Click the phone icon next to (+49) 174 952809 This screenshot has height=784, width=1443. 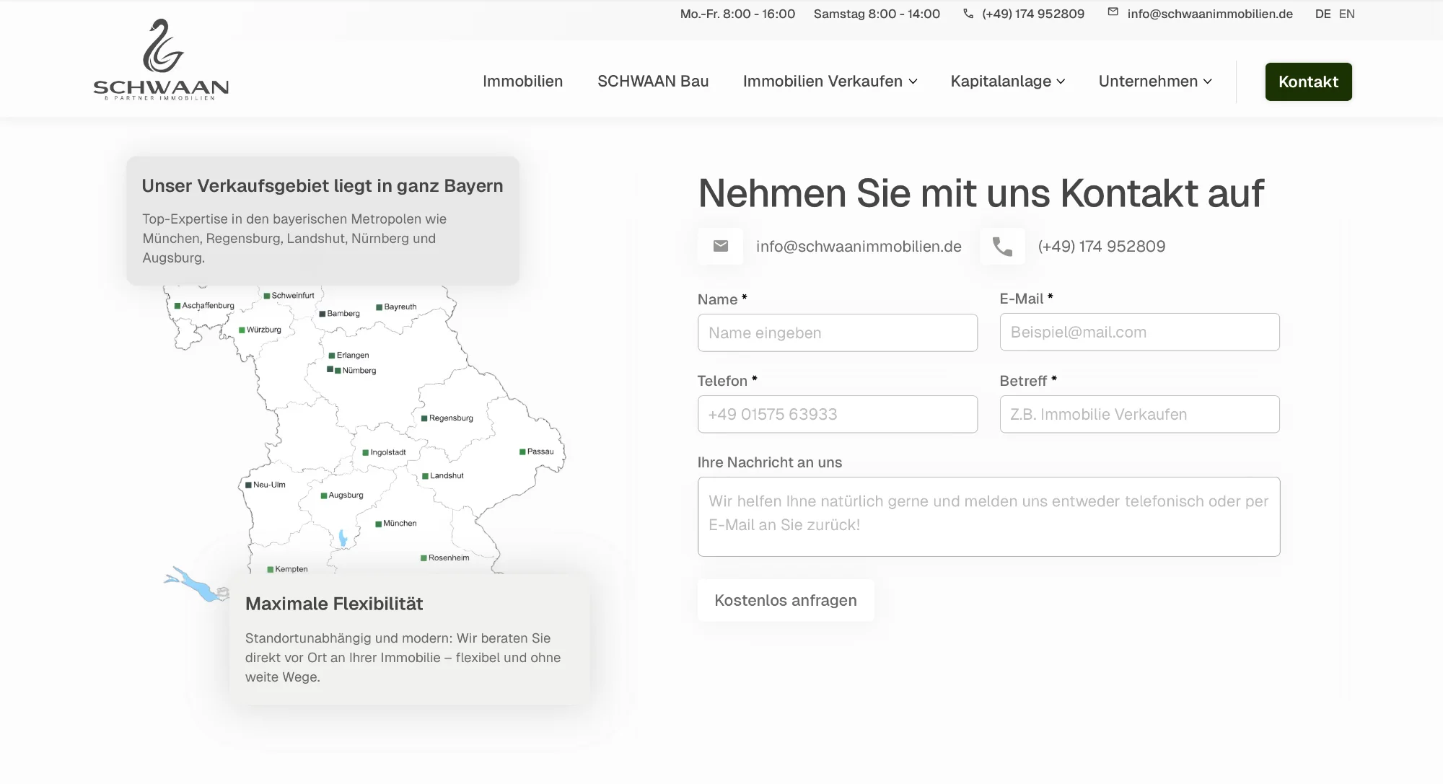tap(1002, 246)
